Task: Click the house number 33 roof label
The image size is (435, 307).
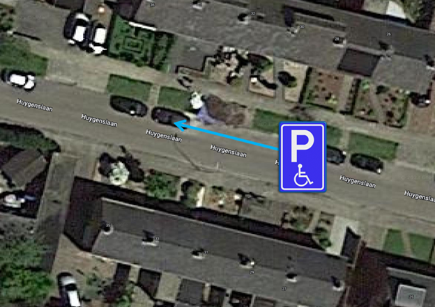Action: click(x=157, y=239)
